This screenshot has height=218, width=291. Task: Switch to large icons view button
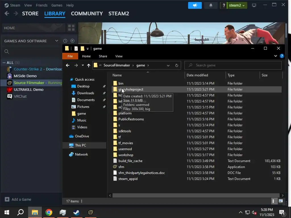point(280,201)
